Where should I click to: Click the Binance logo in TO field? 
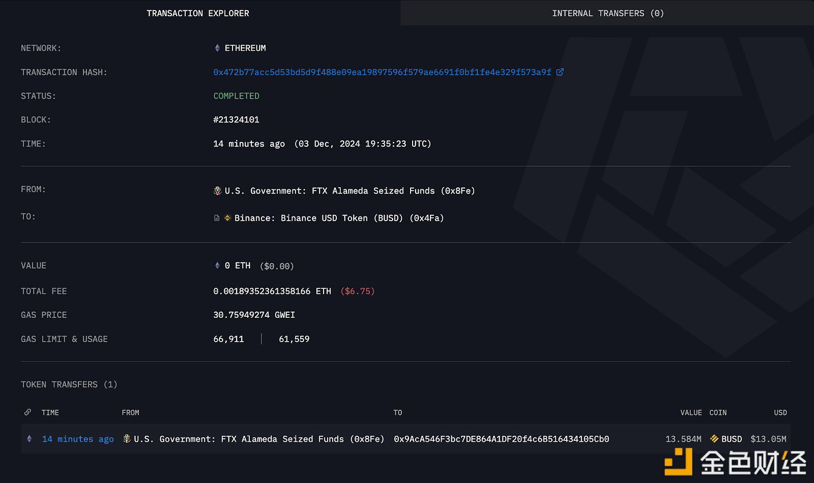227,218
